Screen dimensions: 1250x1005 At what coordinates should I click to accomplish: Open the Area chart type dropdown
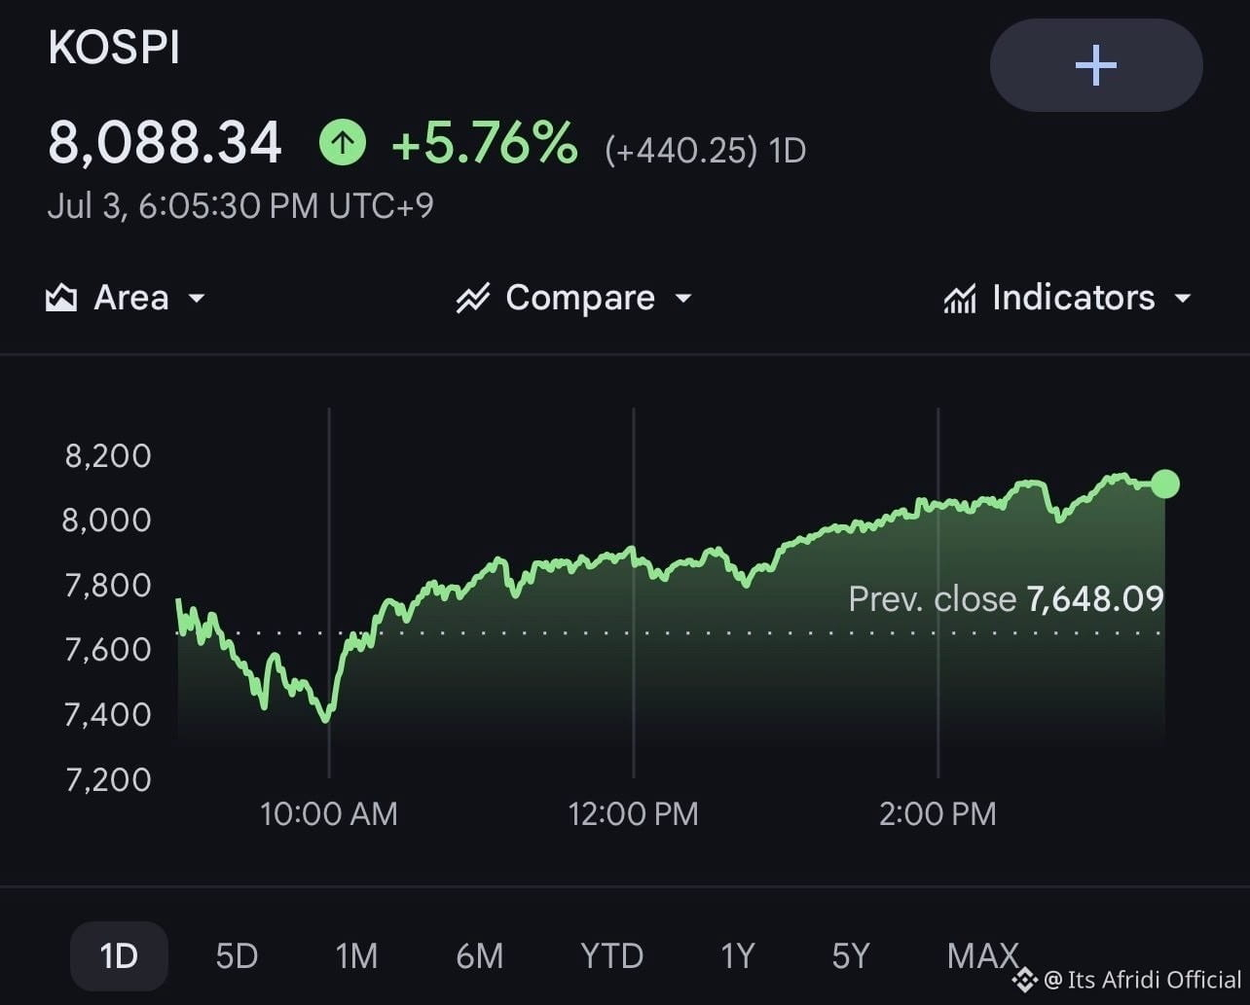coord(126,298)
